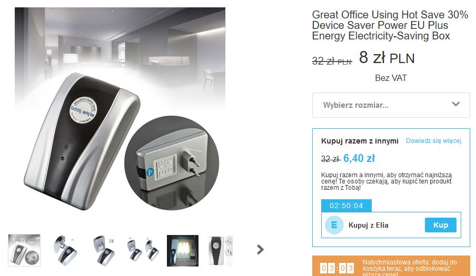Select the second thumbnail showing EU plug
Image resolution: width=476 pixels, height=276 pixels.
coord(66,250)
